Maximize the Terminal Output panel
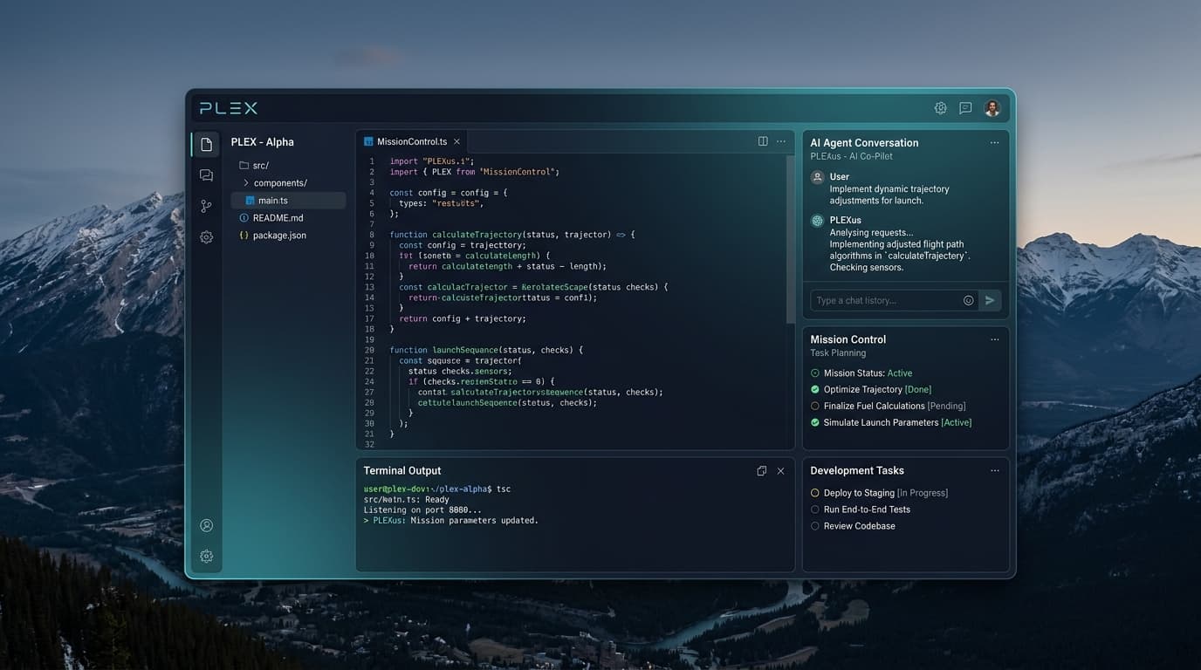 click(x=762, y=471)
